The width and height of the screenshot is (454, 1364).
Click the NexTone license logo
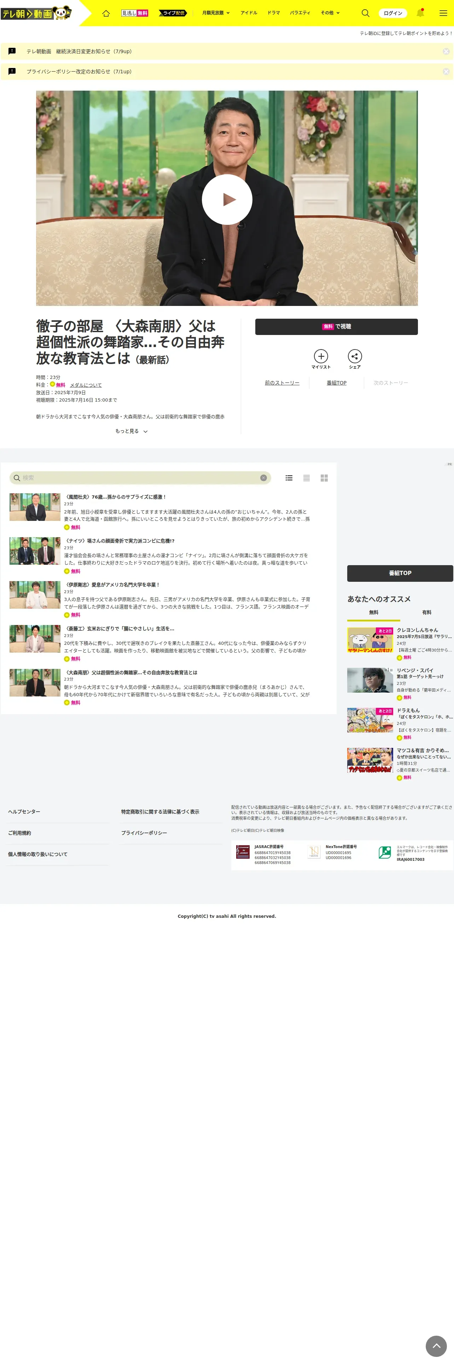(314, 852)
